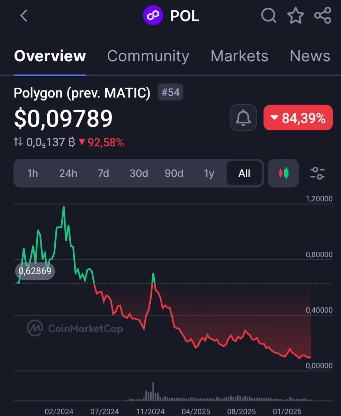
Task: Select the Overview tab
Action: [50, 56]
